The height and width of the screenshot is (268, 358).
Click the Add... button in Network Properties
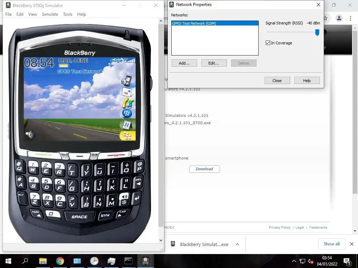click(x=184, y=63)
